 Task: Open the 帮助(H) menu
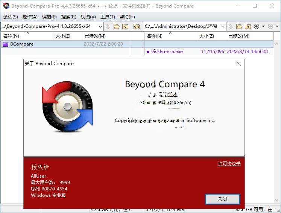127,17
